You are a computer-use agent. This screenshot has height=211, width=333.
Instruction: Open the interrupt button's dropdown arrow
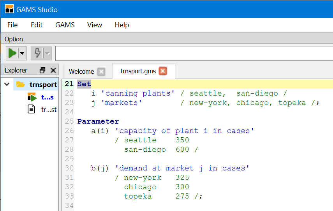(48, 53)
